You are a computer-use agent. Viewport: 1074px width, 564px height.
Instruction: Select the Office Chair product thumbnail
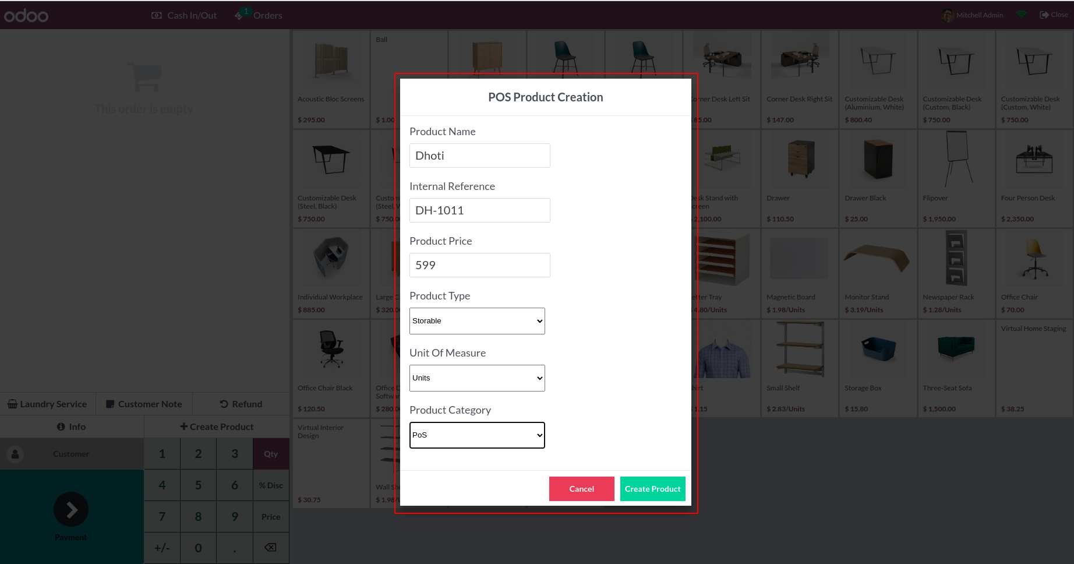(x=1034, y=262)
